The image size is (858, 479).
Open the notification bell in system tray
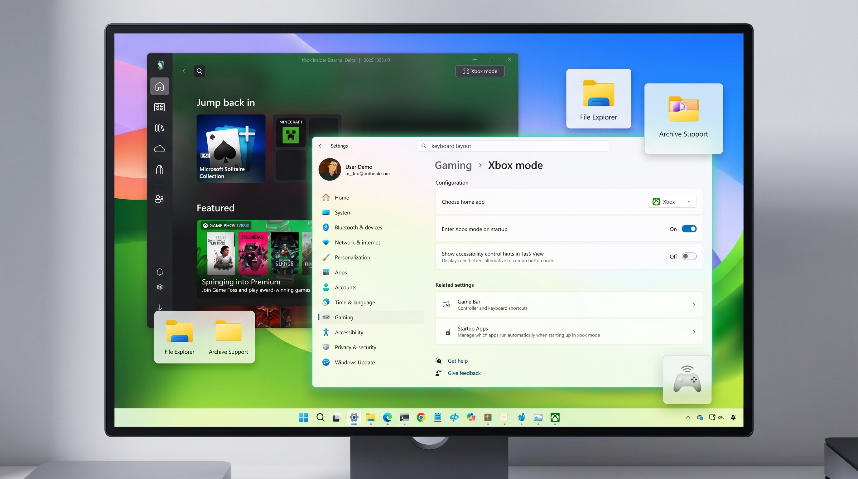(x=733, y=417)
